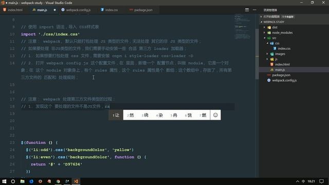
Task: Click the js folder icon
Action: 272,59
